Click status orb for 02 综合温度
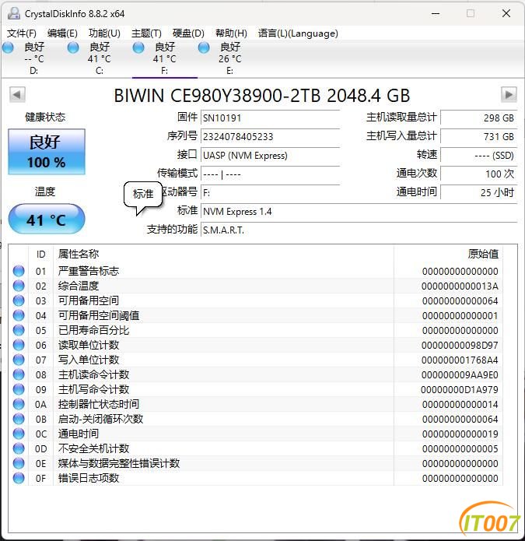The width and height of the screenshot is (525, 541). 19,286
